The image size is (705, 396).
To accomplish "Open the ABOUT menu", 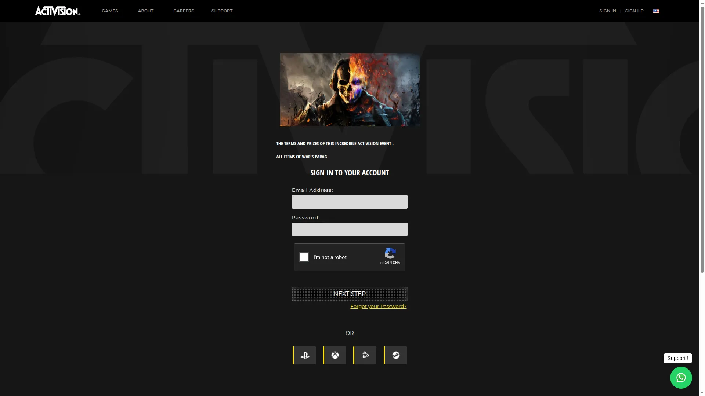I will 146,11.
